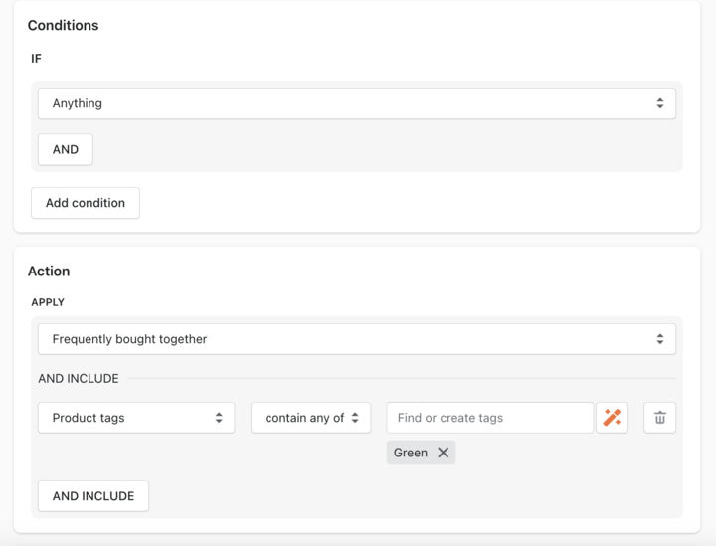Focus the Find or create tags field
Image resolution: width=716 pixels, height=546 pixels.
tap(489, 418)
